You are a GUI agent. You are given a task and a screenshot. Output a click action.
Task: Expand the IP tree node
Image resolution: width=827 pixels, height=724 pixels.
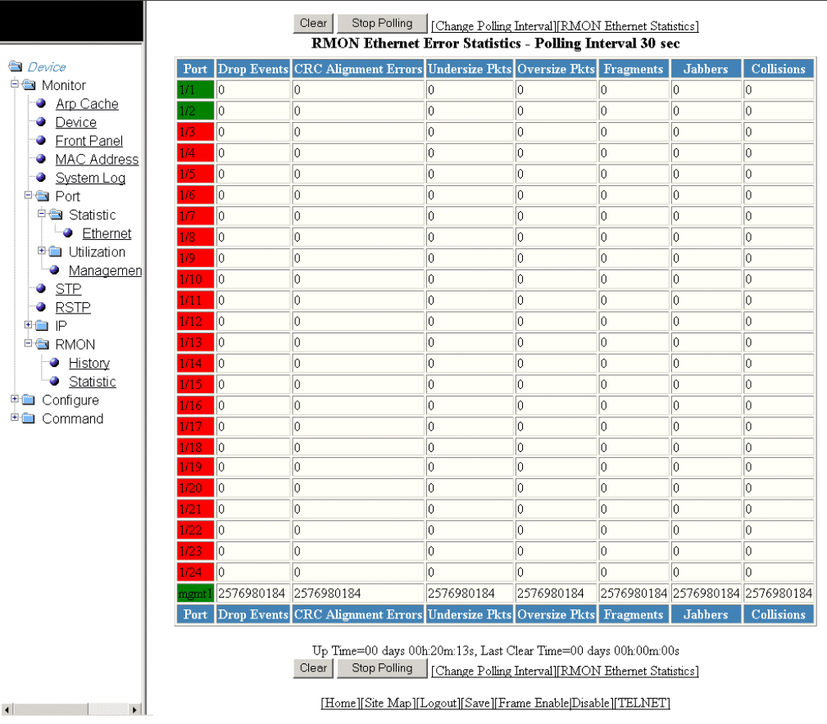click(28, 324)
